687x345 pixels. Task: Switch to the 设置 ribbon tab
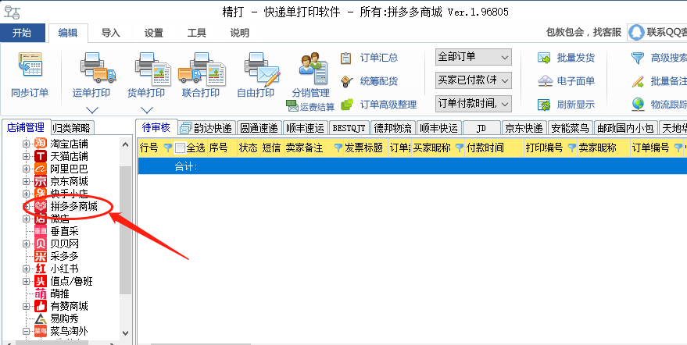point(154,33)
